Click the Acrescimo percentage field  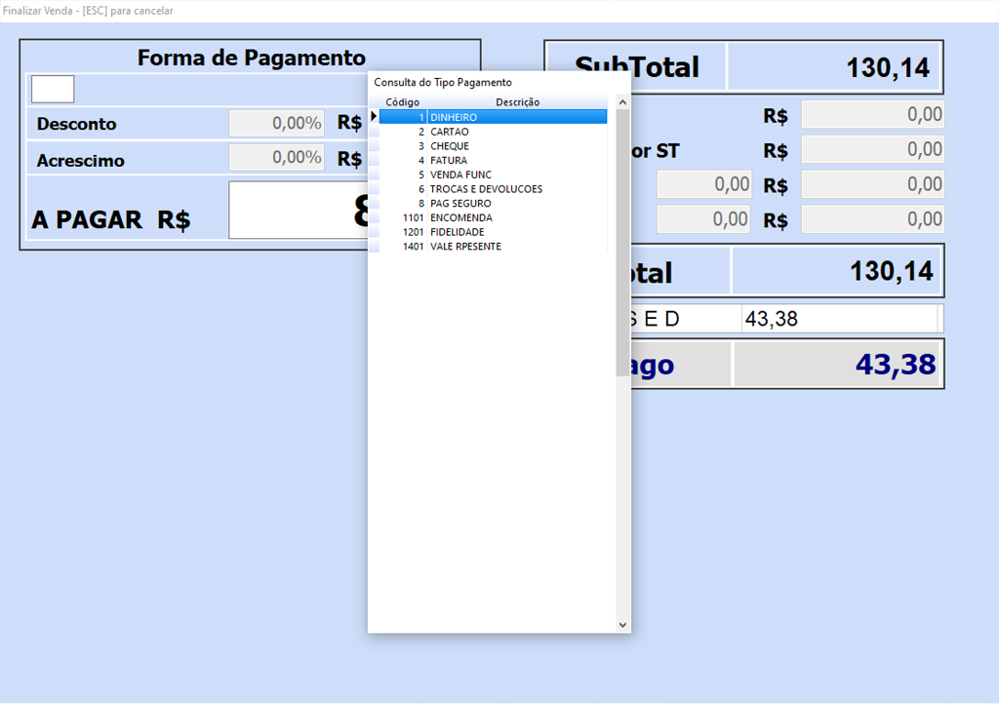(277, 158)
